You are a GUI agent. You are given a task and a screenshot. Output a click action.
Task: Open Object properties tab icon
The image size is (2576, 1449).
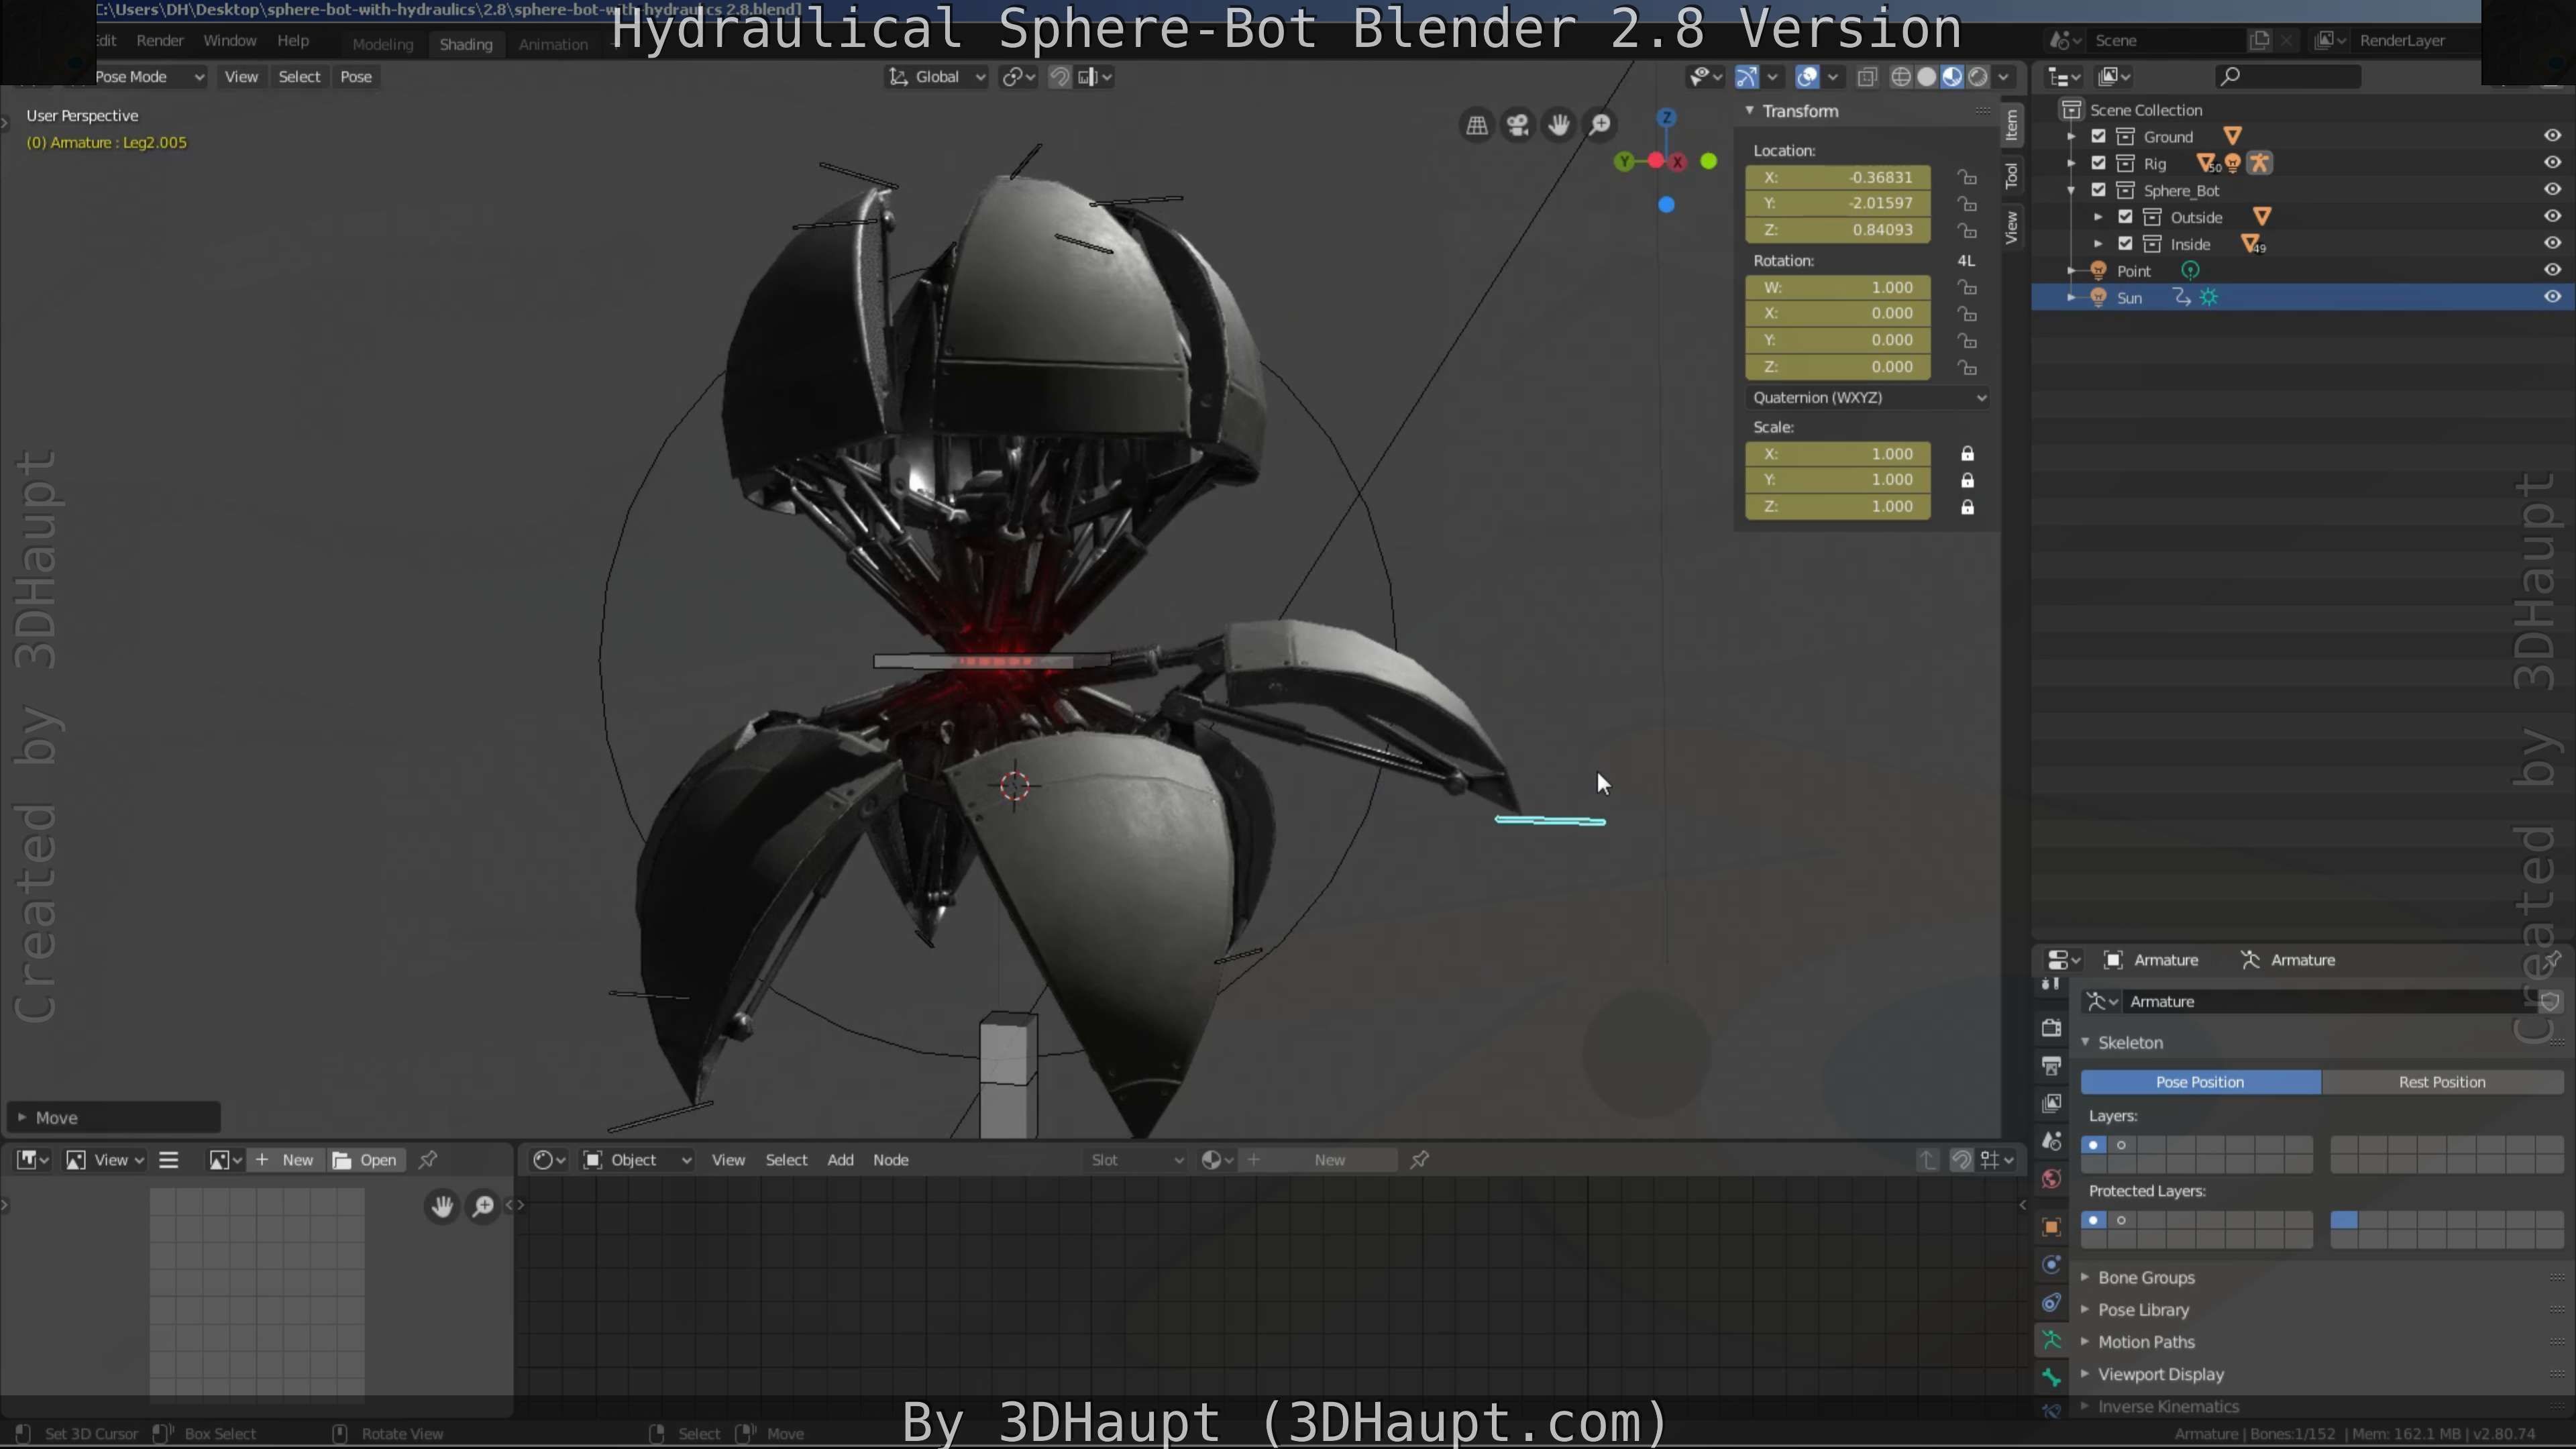2051,1227
